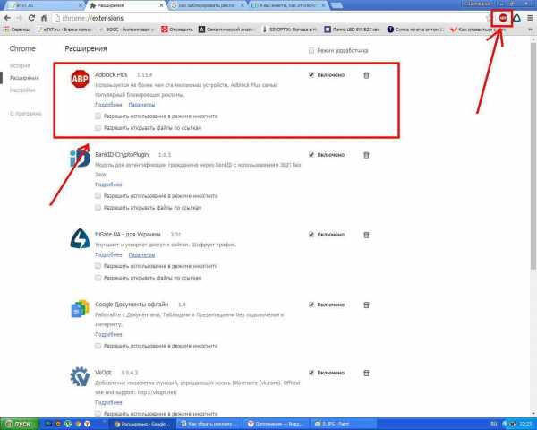
Task: Open the eTXT.ru bookmark
Action: [65, 30]
